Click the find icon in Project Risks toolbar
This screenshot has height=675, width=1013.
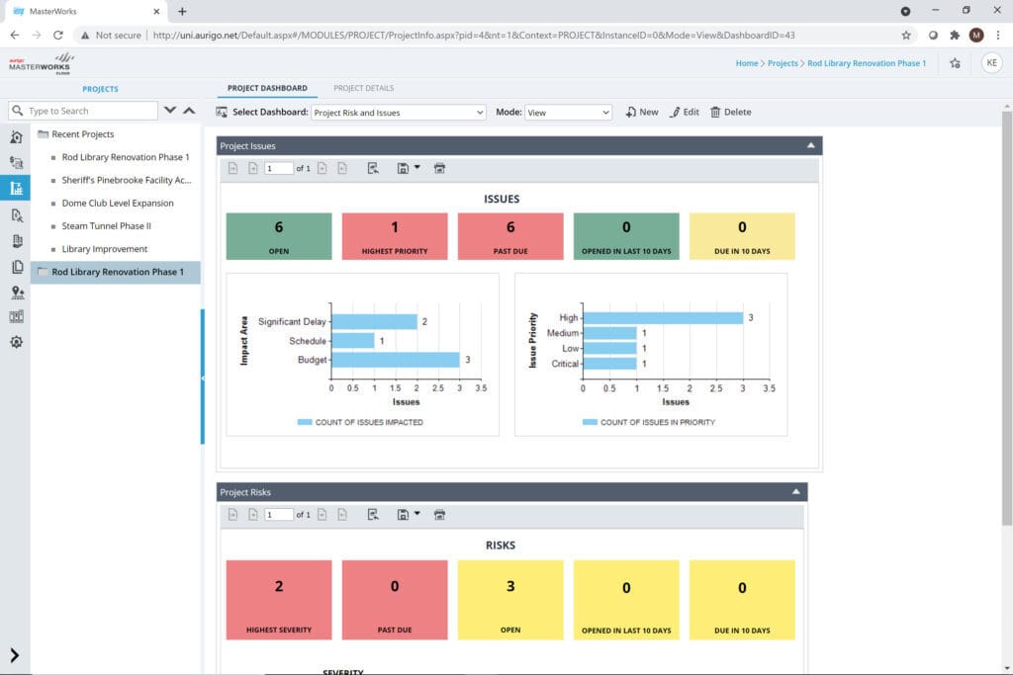[x=373, y=514]
